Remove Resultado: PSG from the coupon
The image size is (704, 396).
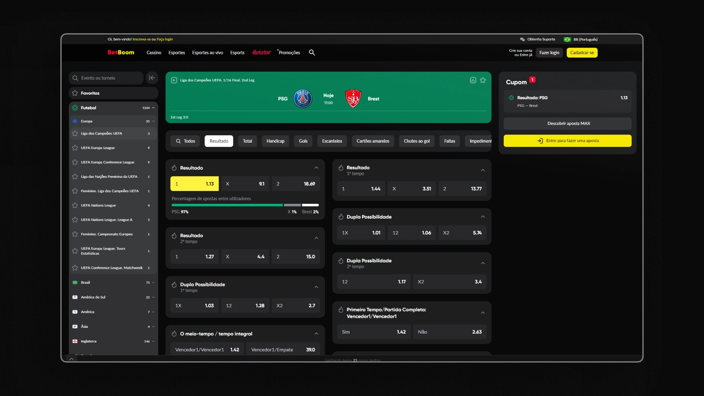coord(511,98)
